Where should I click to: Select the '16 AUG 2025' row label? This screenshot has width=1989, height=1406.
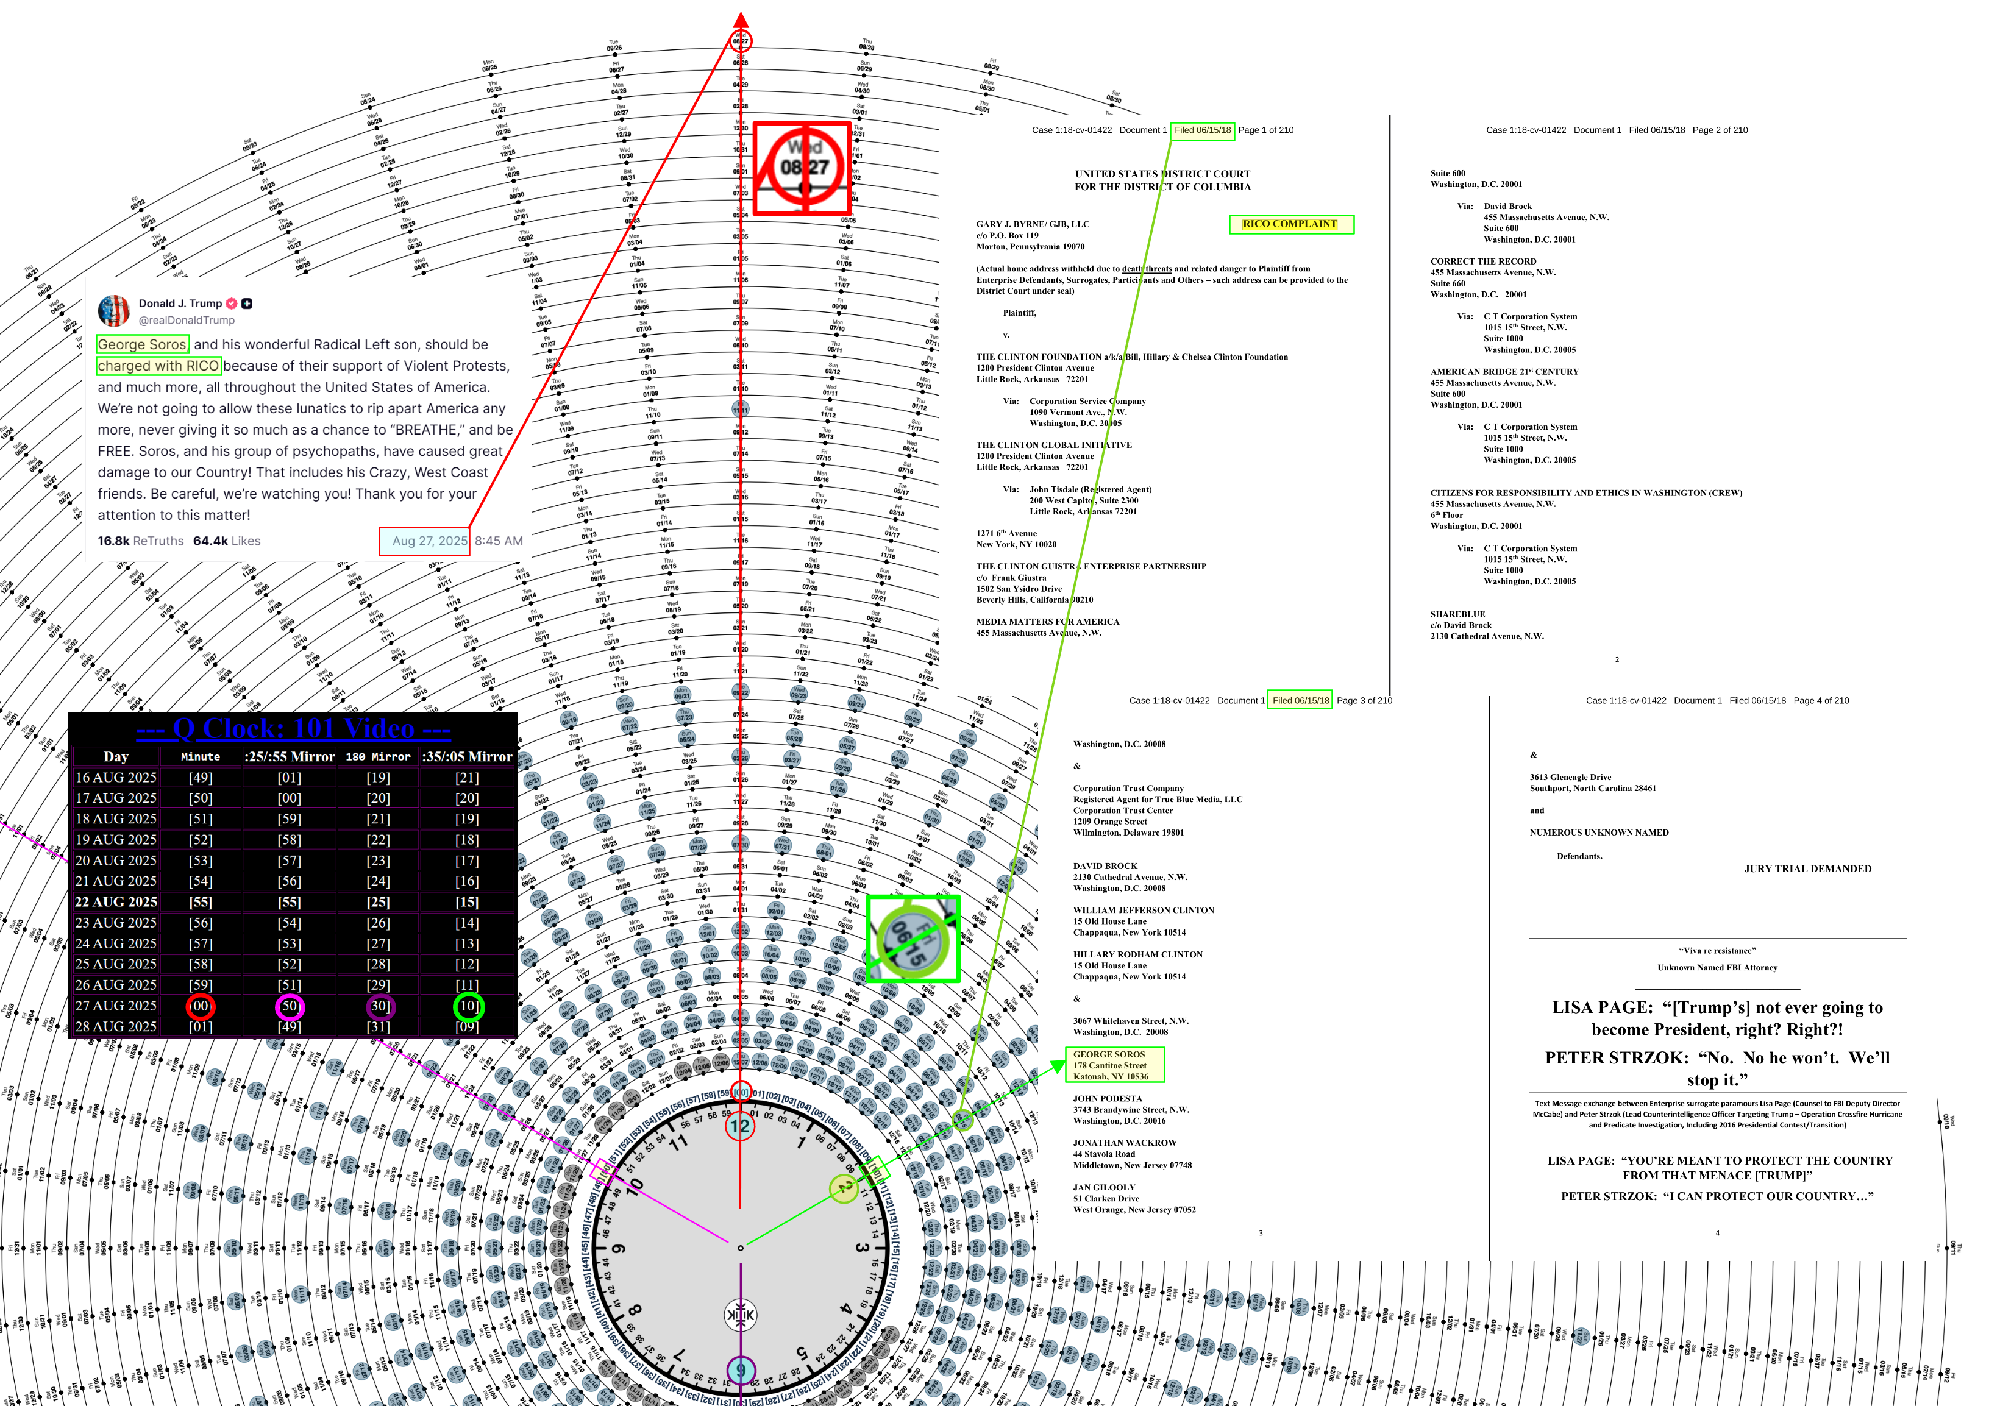pos(116,778)
